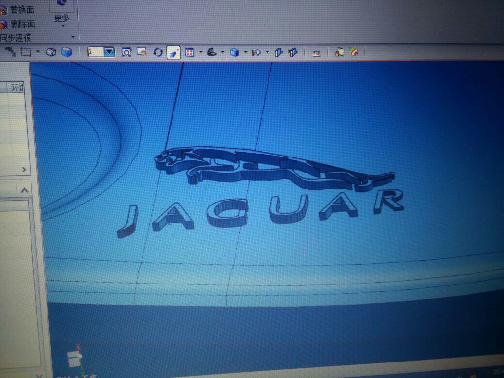Click the Replace Face (替换面) command
Screen dimensions: 504x378
coord(17,10)
